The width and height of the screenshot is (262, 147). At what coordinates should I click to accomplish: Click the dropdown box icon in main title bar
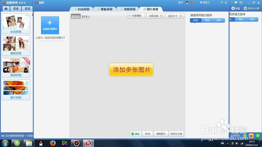(x=241, y=3)
